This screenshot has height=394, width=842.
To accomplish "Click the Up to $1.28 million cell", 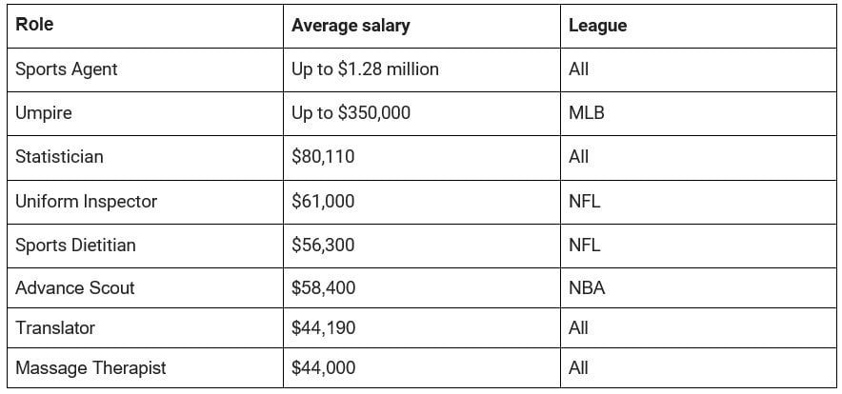I will point(365,69).
